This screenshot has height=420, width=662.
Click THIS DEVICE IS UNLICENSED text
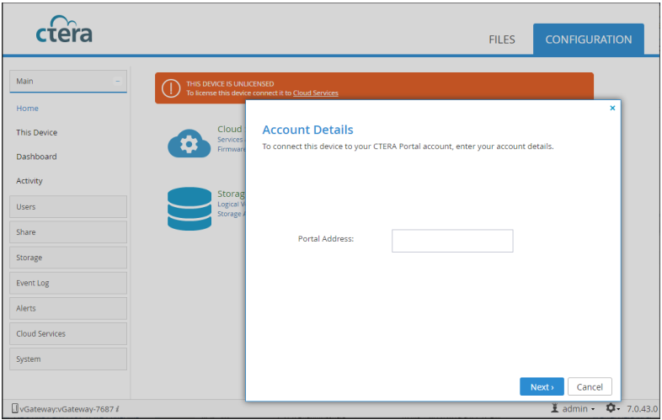230,83
